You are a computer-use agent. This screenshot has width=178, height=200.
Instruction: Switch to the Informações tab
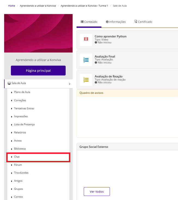tap(116, 22)
